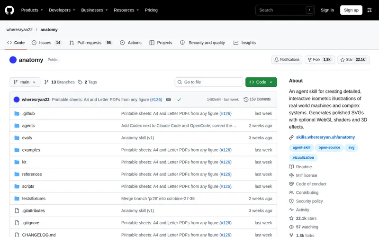Switch to the Projects tab
Image resolution: width=379 pixels, height=237 pixels.
pos(161,43)
